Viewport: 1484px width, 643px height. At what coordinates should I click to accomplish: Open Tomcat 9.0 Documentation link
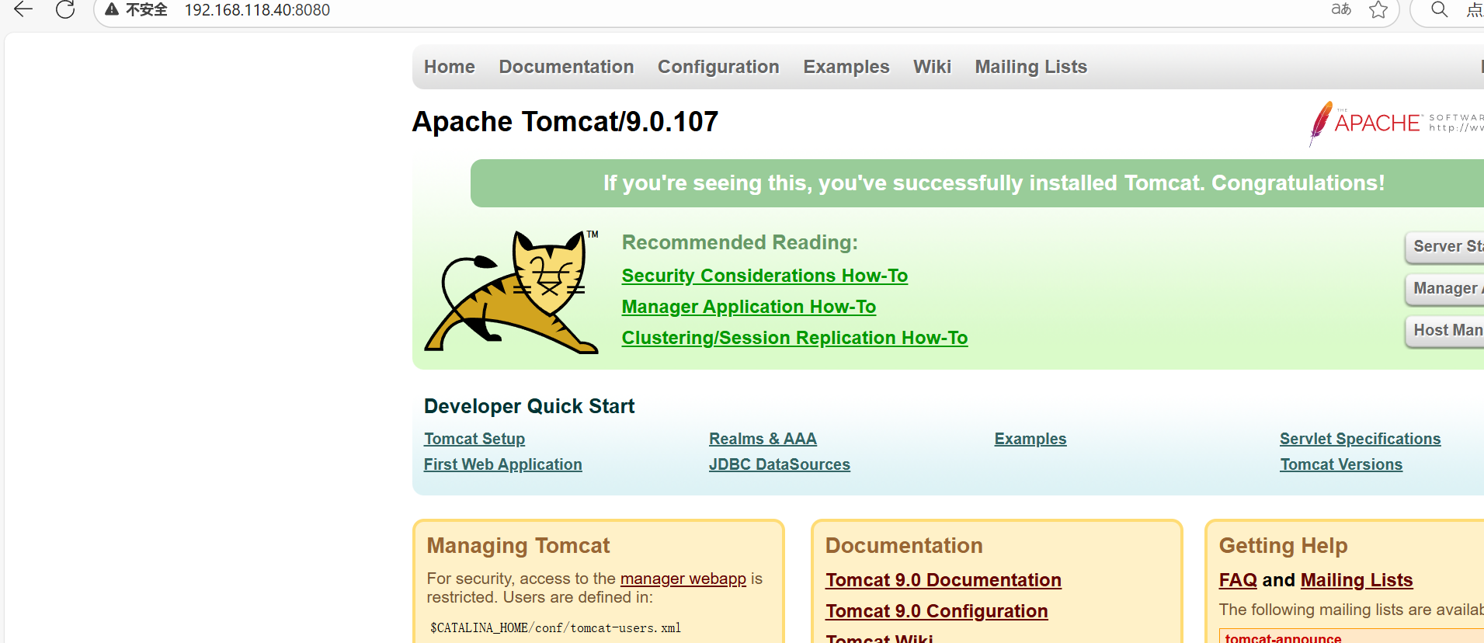point(944,580)
